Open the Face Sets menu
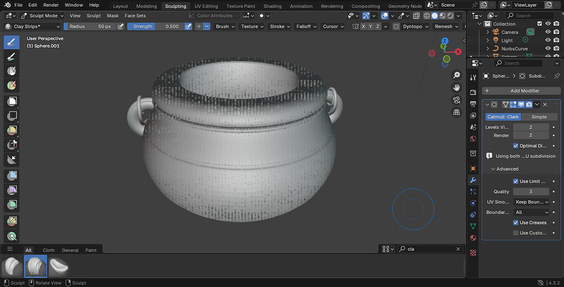Image resolution: width=564 pixels, height=287 pixels. click(x=135, y=16)
